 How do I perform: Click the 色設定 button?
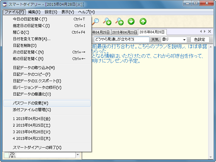point(200,40)
